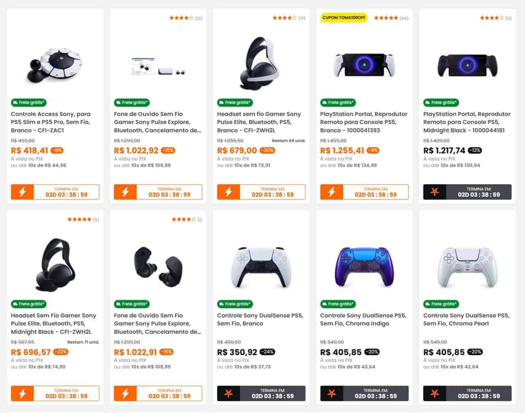Screen dimensions: 525x413
Task: View the Chroma Indigo DualSense controller image
Action: [x=364, y=267]
